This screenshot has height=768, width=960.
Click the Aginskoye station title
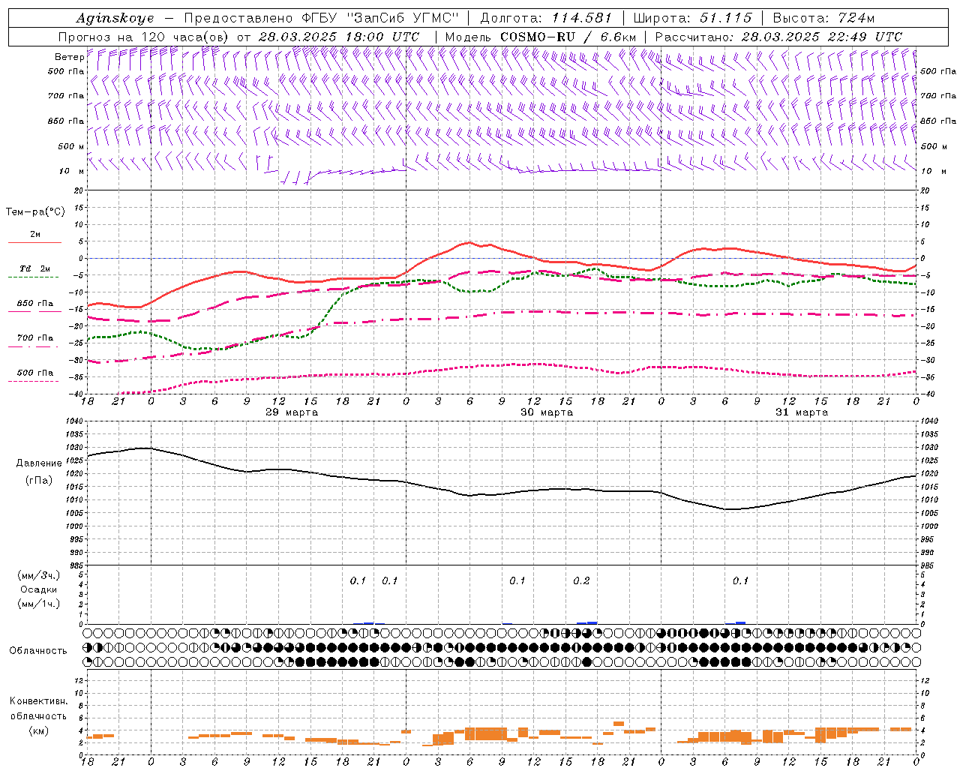[x=115, y=18]
